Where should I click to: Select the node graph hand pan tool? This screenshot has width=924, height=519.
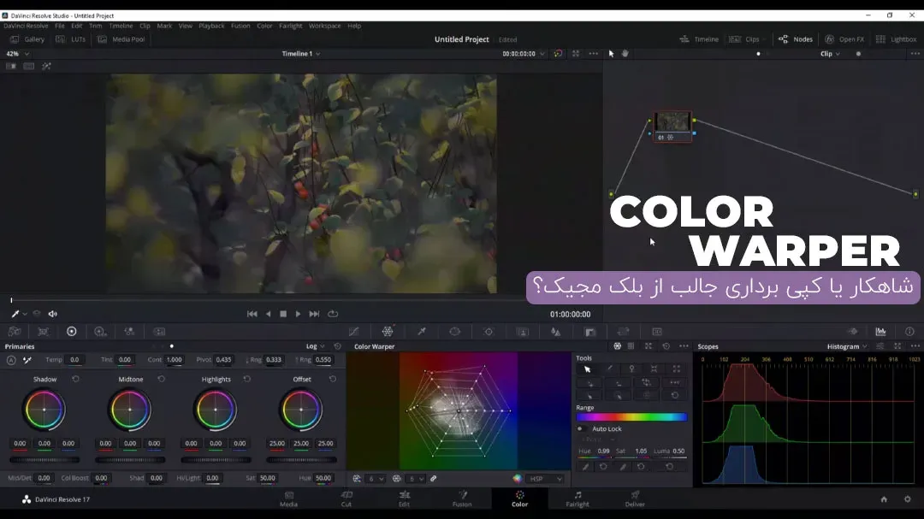(x=625, y=54)
